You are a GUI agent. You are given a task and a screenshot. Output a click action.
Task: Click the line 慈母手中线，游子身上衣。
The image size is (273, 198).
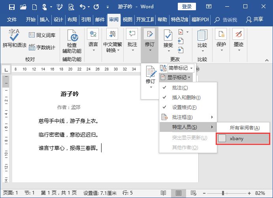68,121
